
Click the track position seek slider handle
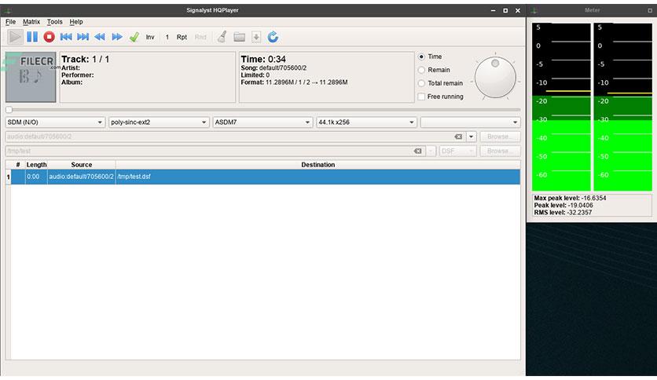[9, 110]
